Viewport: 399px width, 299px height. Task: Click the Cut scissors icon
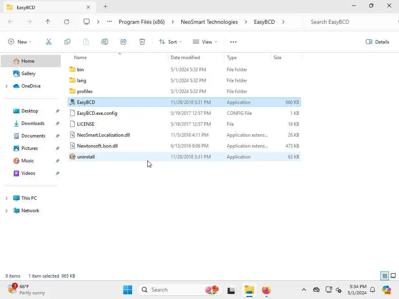(x=49, y=42)
